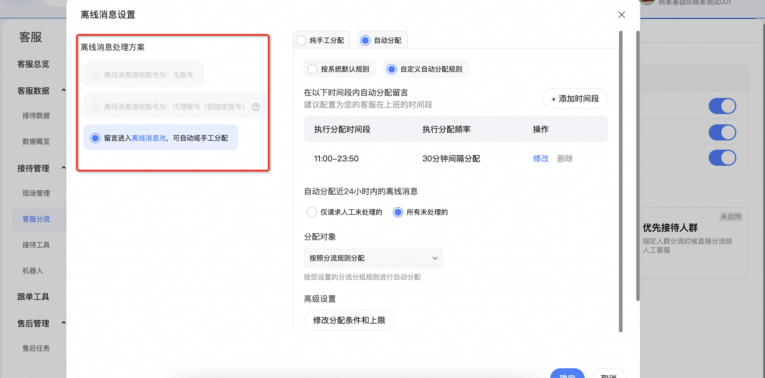Viewport: 765px width, 378px height.
Task: Click 11:00–23:50 time slot cell
Action: click(x=336, y=159)
